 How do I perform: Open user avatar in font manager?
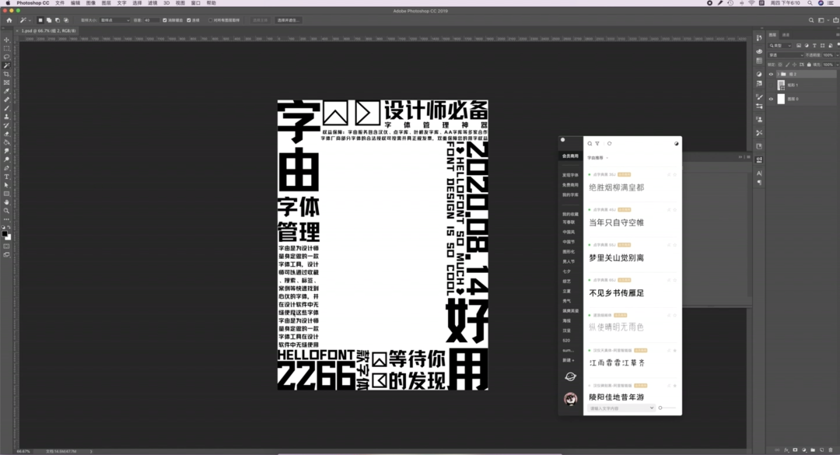(570, 399)
